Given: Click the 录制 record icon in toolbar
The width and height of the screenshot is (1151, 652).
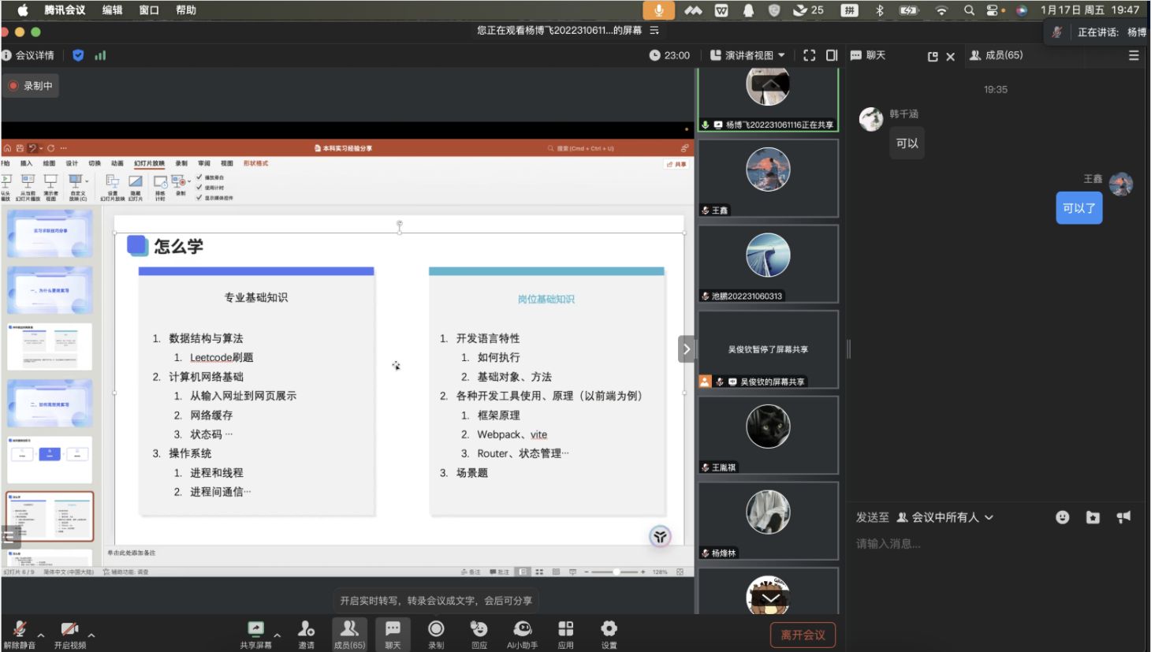Looking at the screenshot, I should tap(436, 629).
